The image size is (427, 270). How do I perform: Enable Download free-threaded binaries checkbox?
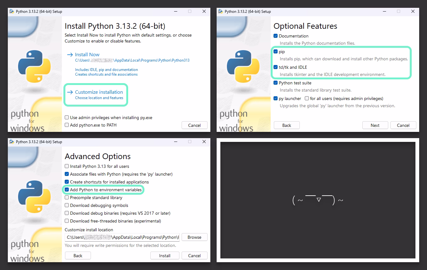[67, 221]
